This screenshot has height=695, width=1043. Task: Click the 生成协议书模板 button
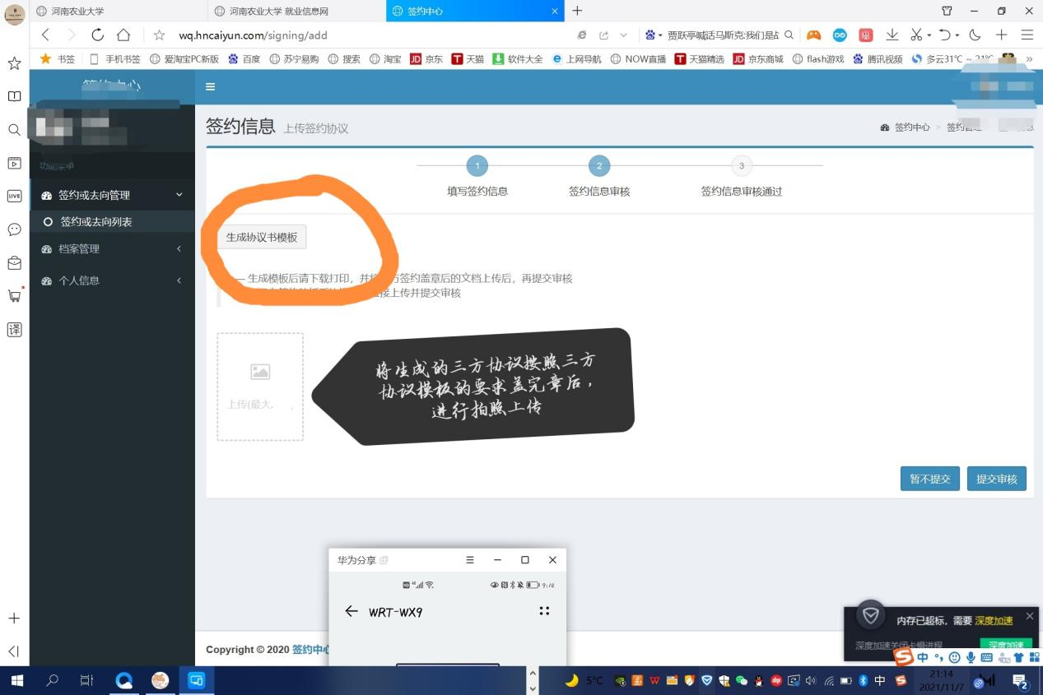pos(262,237)
